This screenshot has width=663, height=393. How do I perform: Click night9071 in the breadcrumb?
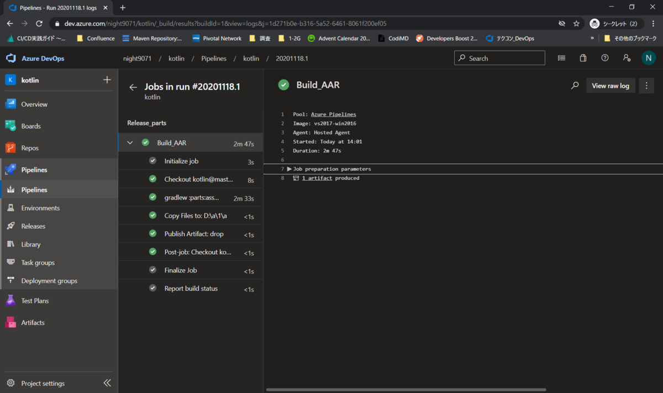click(x=137, y=58)
